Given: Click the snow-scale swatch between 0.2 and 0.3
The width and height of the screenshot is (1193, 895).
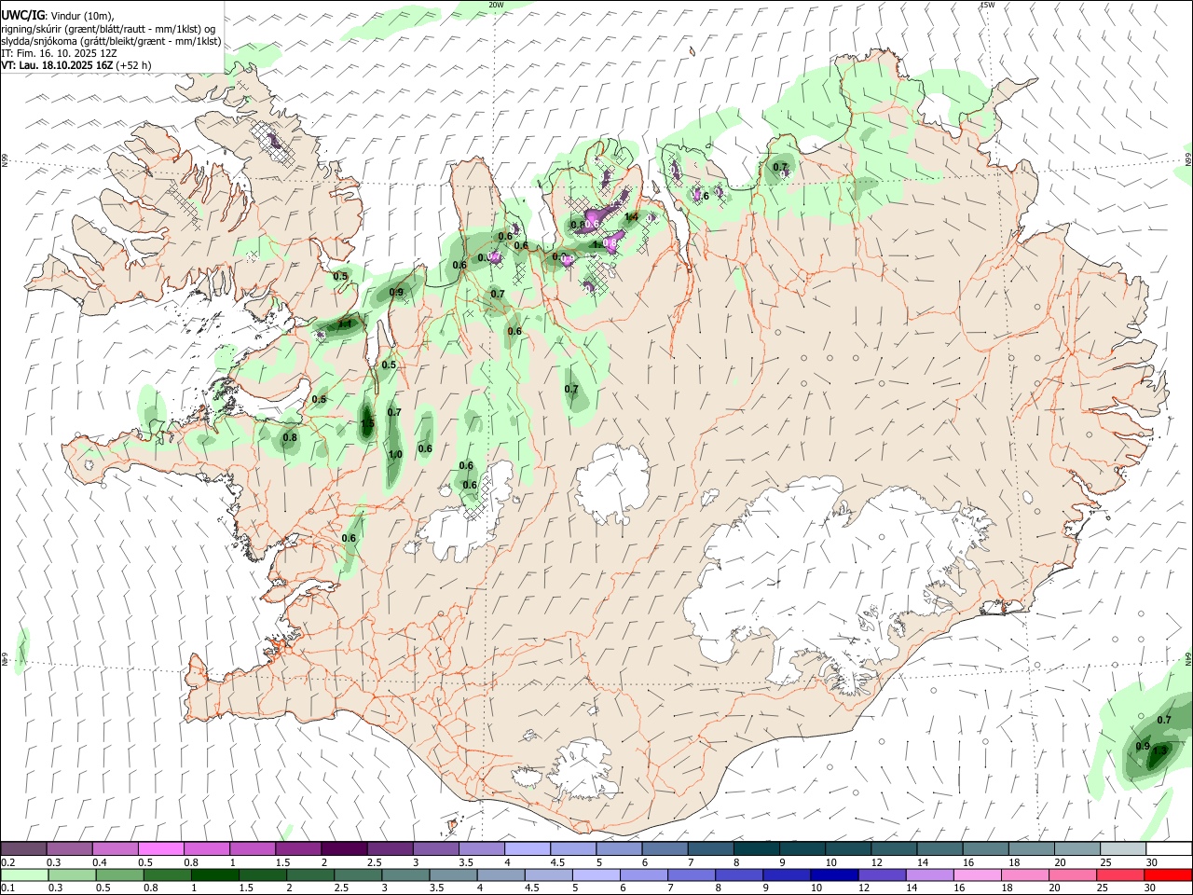Looking at the screenshot, I should point(24,848).
